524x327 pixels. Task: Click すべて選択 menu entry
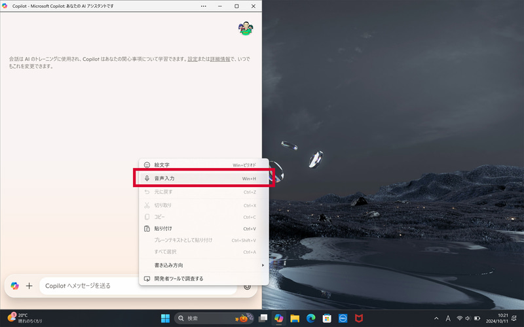tap(204, 252)
